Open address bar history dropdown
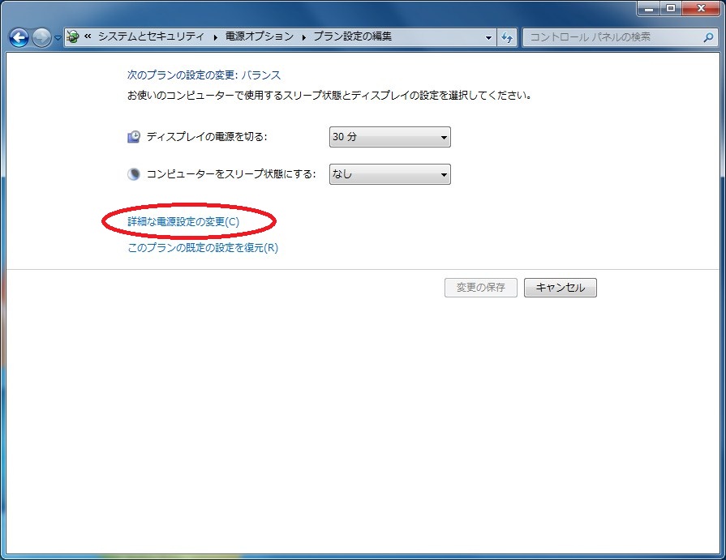 tap(488, 37)
